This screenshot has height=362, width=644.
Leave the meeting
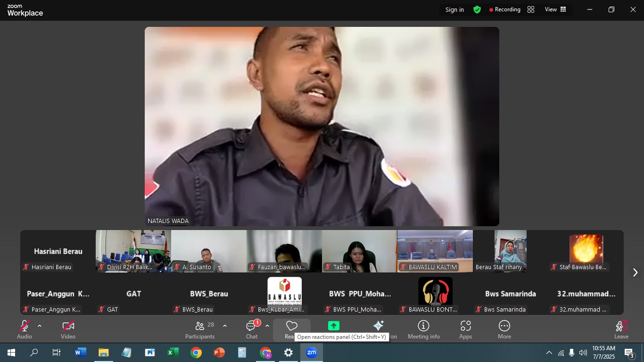click(621, 329)
